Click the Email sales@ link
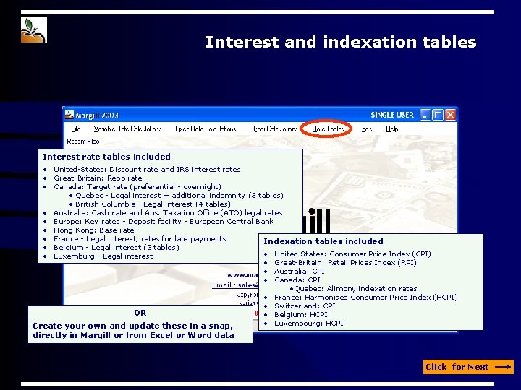 pyautogui.click(x=235, y=285)
